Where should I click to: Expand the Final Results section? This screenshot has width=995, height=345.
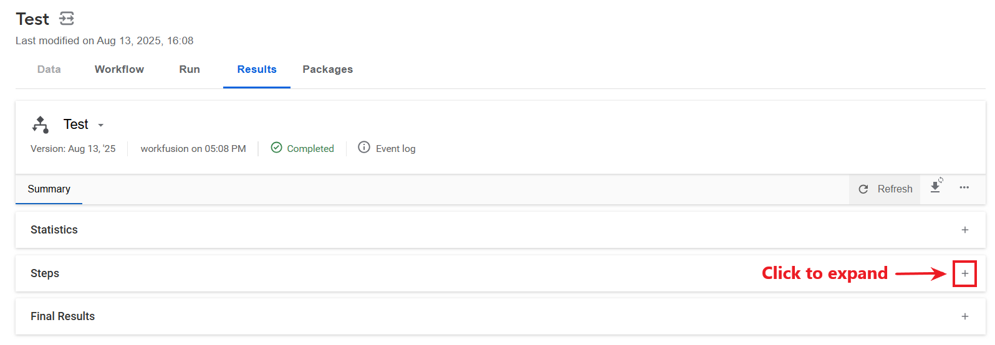[x=965, y=316]
